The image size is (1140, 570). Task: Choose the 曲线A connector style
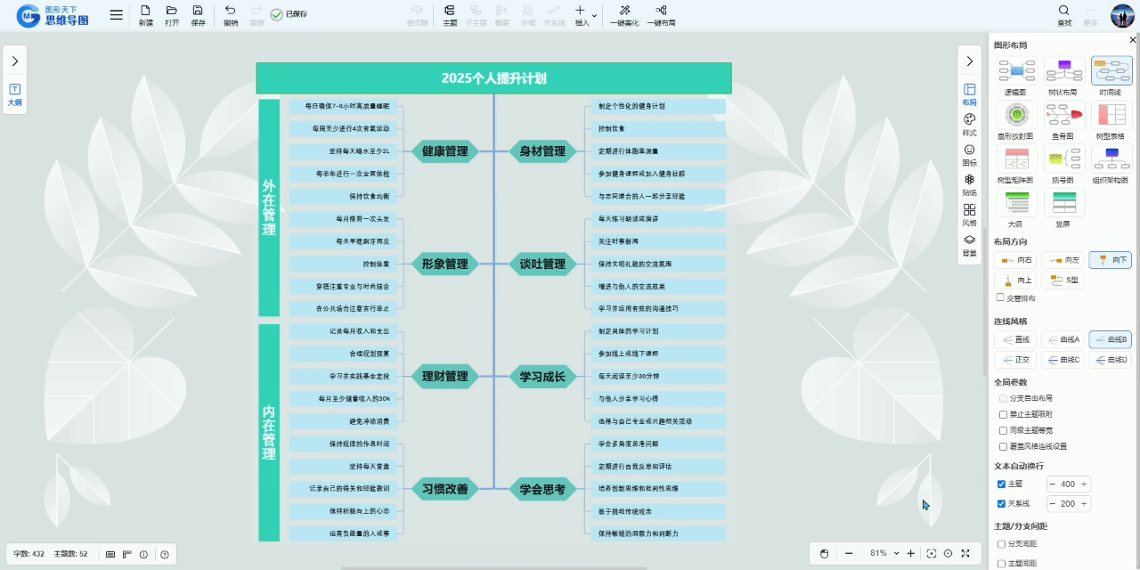coord(1063,339)
